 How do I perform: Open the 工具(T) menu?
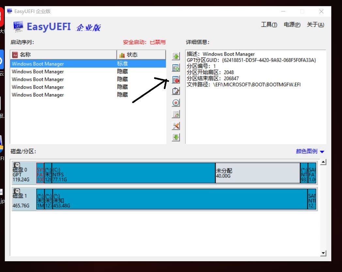[269, 25]
